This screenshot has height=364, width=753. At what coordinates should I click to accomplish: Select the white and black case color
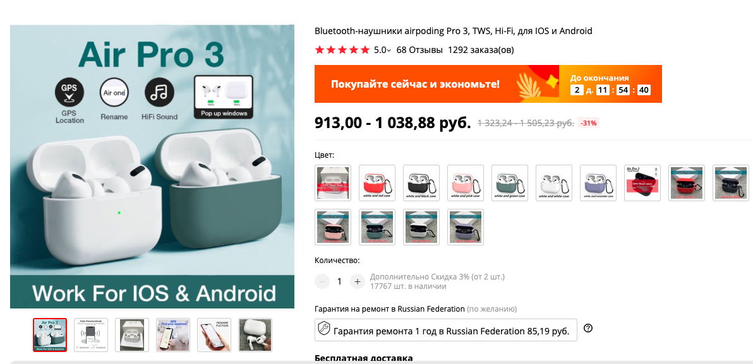point(421,183)
